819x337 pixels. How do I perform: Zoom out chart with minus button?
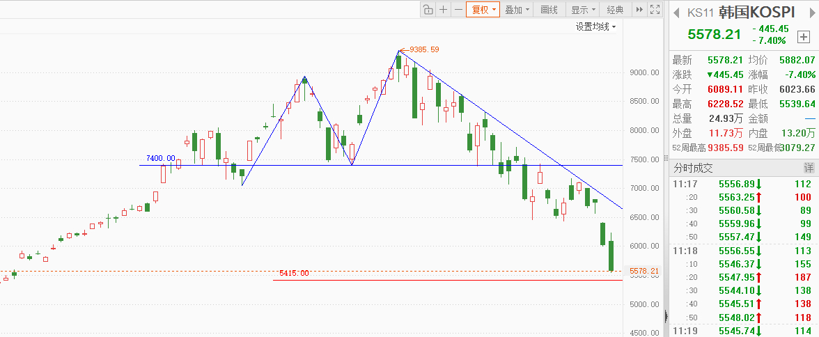pos(458,10)
